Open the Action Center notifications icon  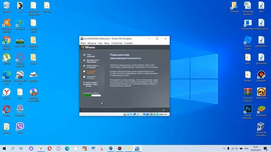(265, 148)
